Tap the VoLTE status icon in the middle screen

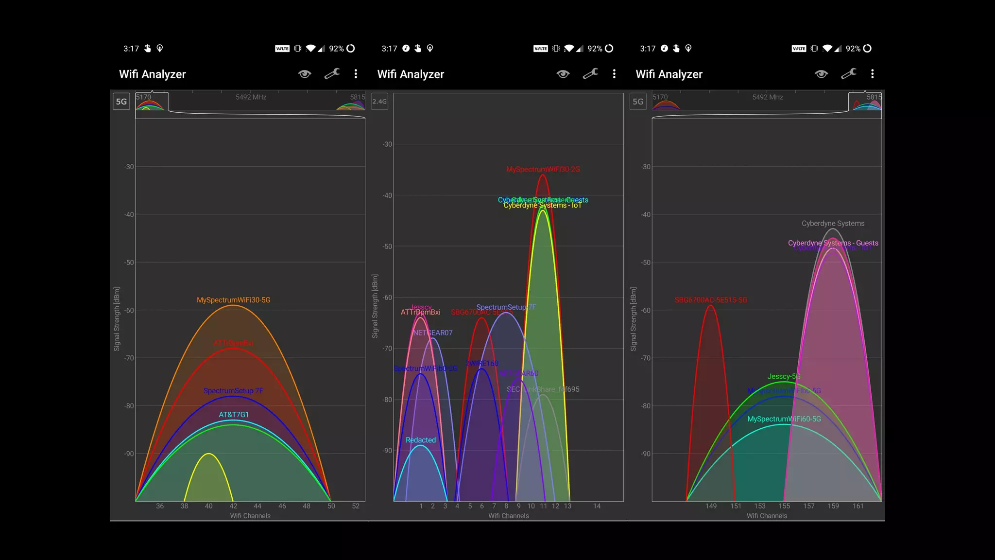540,49
